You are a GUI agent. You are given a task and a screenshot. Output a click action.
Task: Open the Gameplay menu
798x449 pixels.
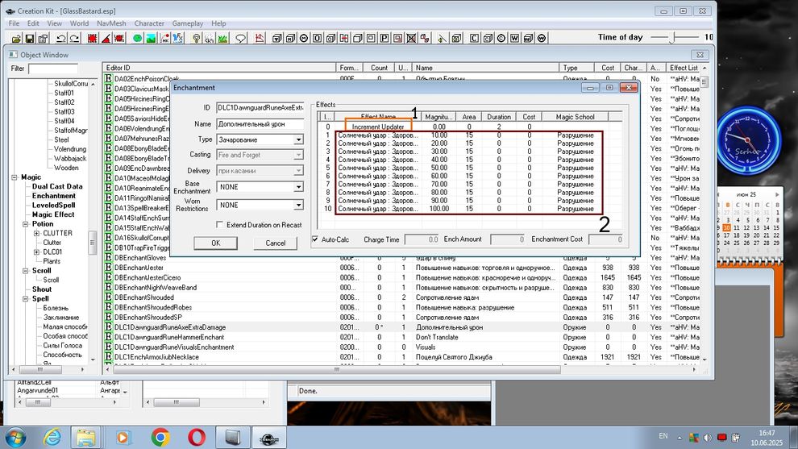(x=188, y=23)
